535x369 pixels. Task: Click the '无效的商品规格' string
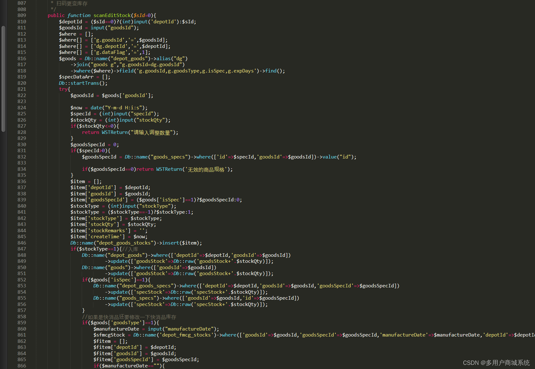pos(206,169)
